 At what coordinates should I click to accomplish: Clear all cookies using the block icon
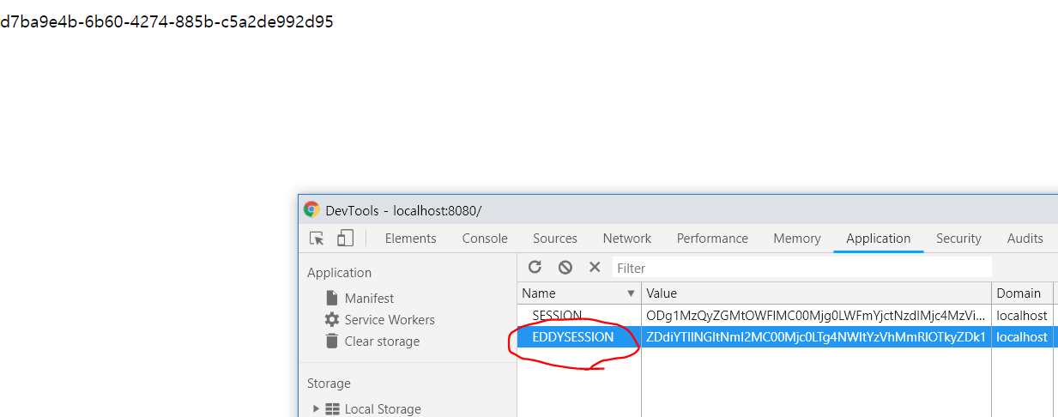(565, 268)
